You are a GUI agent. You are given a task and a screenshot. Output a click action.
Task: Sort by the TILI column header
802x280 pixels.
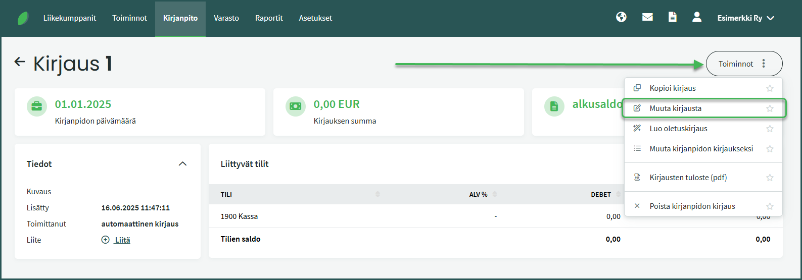coord(226,195)
